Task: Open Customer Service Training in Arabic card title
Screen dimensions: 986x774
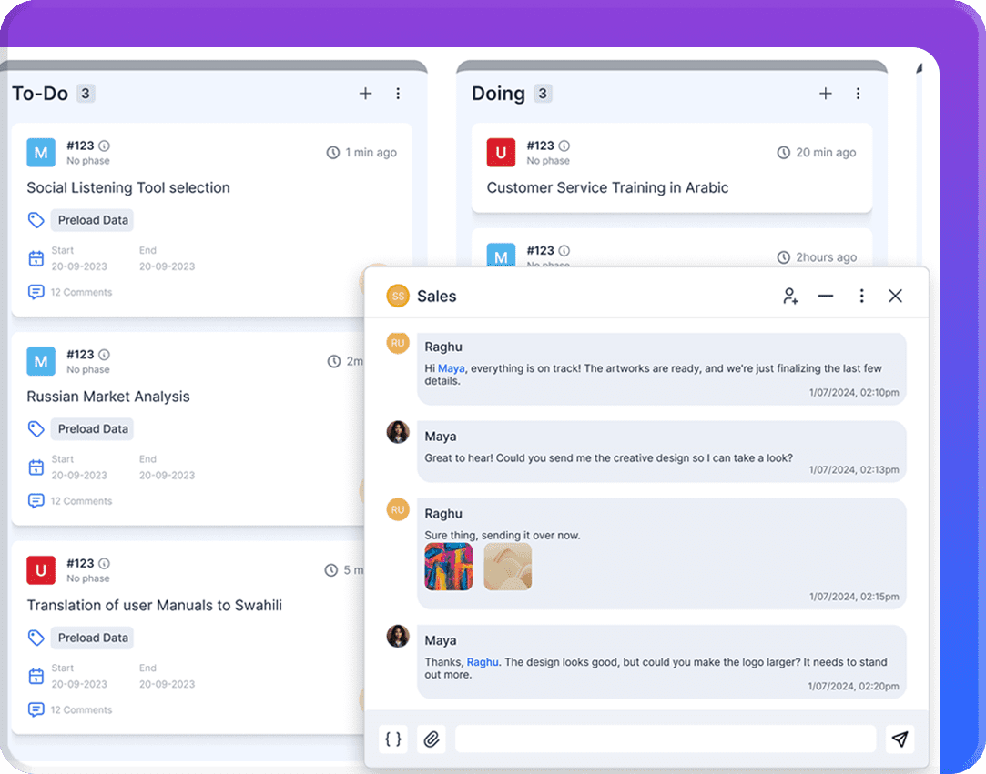Action: pyautogui.click(x=607, y=188)
